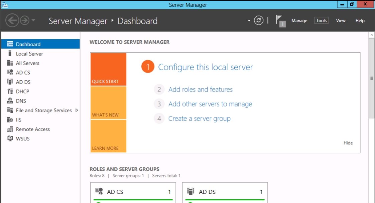The image size is (375, 203).
Task: Click the scrollbar up arrow
Action: (x=371, y=35)
